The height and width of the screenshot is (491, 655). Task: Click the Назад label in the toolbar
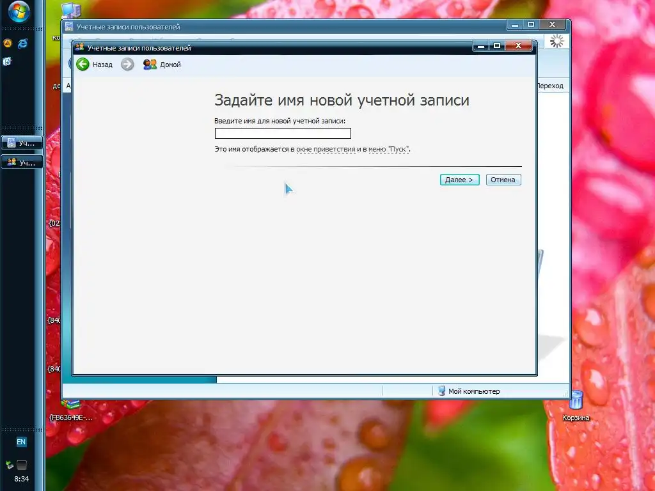103,65
